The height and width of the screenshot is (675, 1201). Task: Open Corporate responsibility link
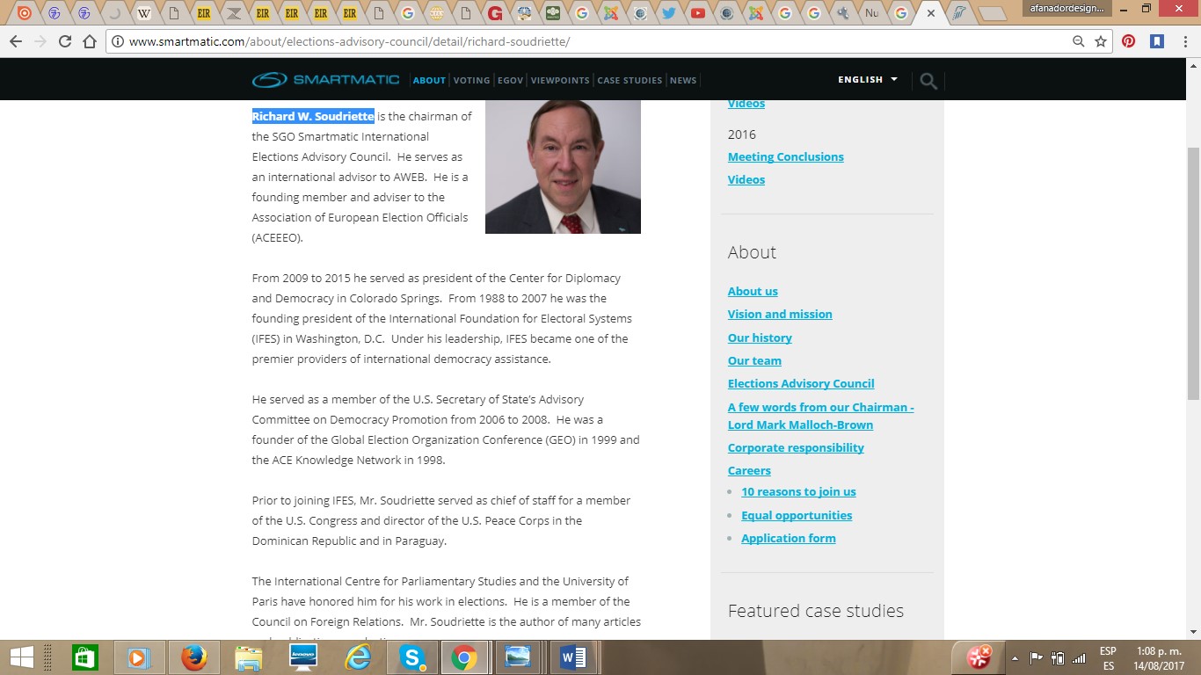click(x=796, y=448)
